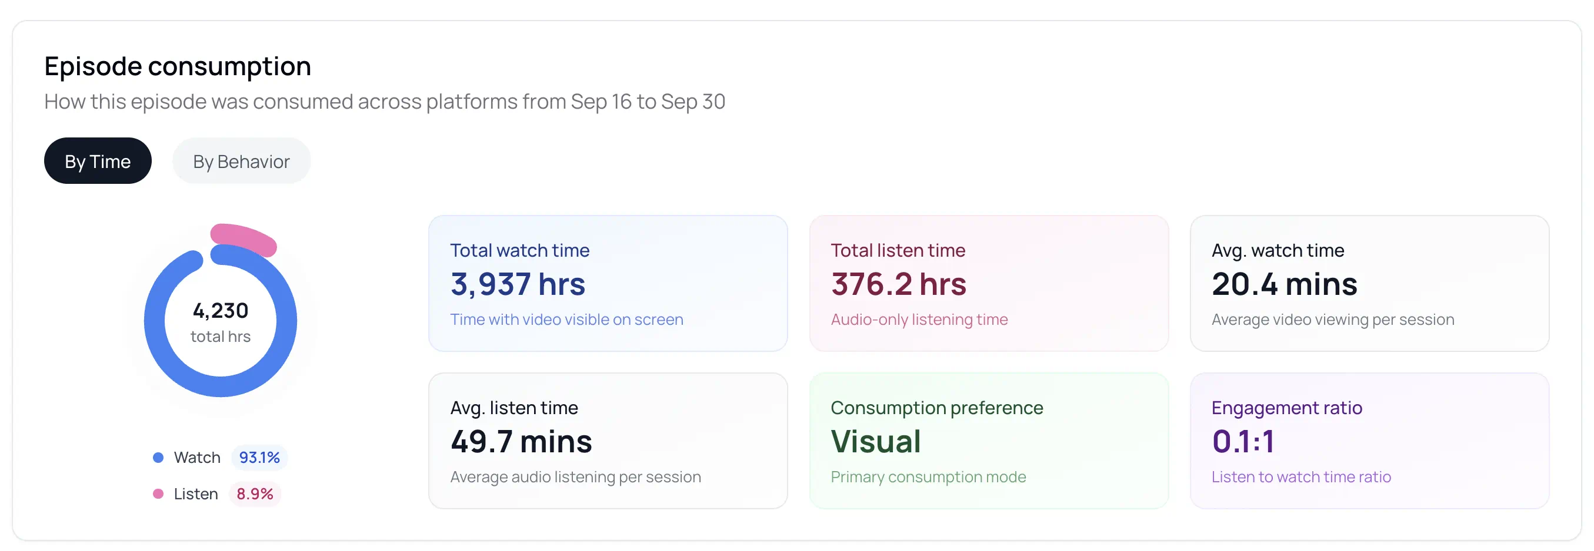
Task: Select the Avg. watch time card
Action: (1369, 284)
